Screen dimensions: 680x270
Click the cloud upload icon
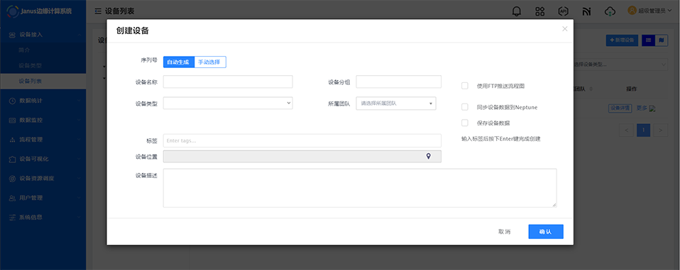[610, 11]
